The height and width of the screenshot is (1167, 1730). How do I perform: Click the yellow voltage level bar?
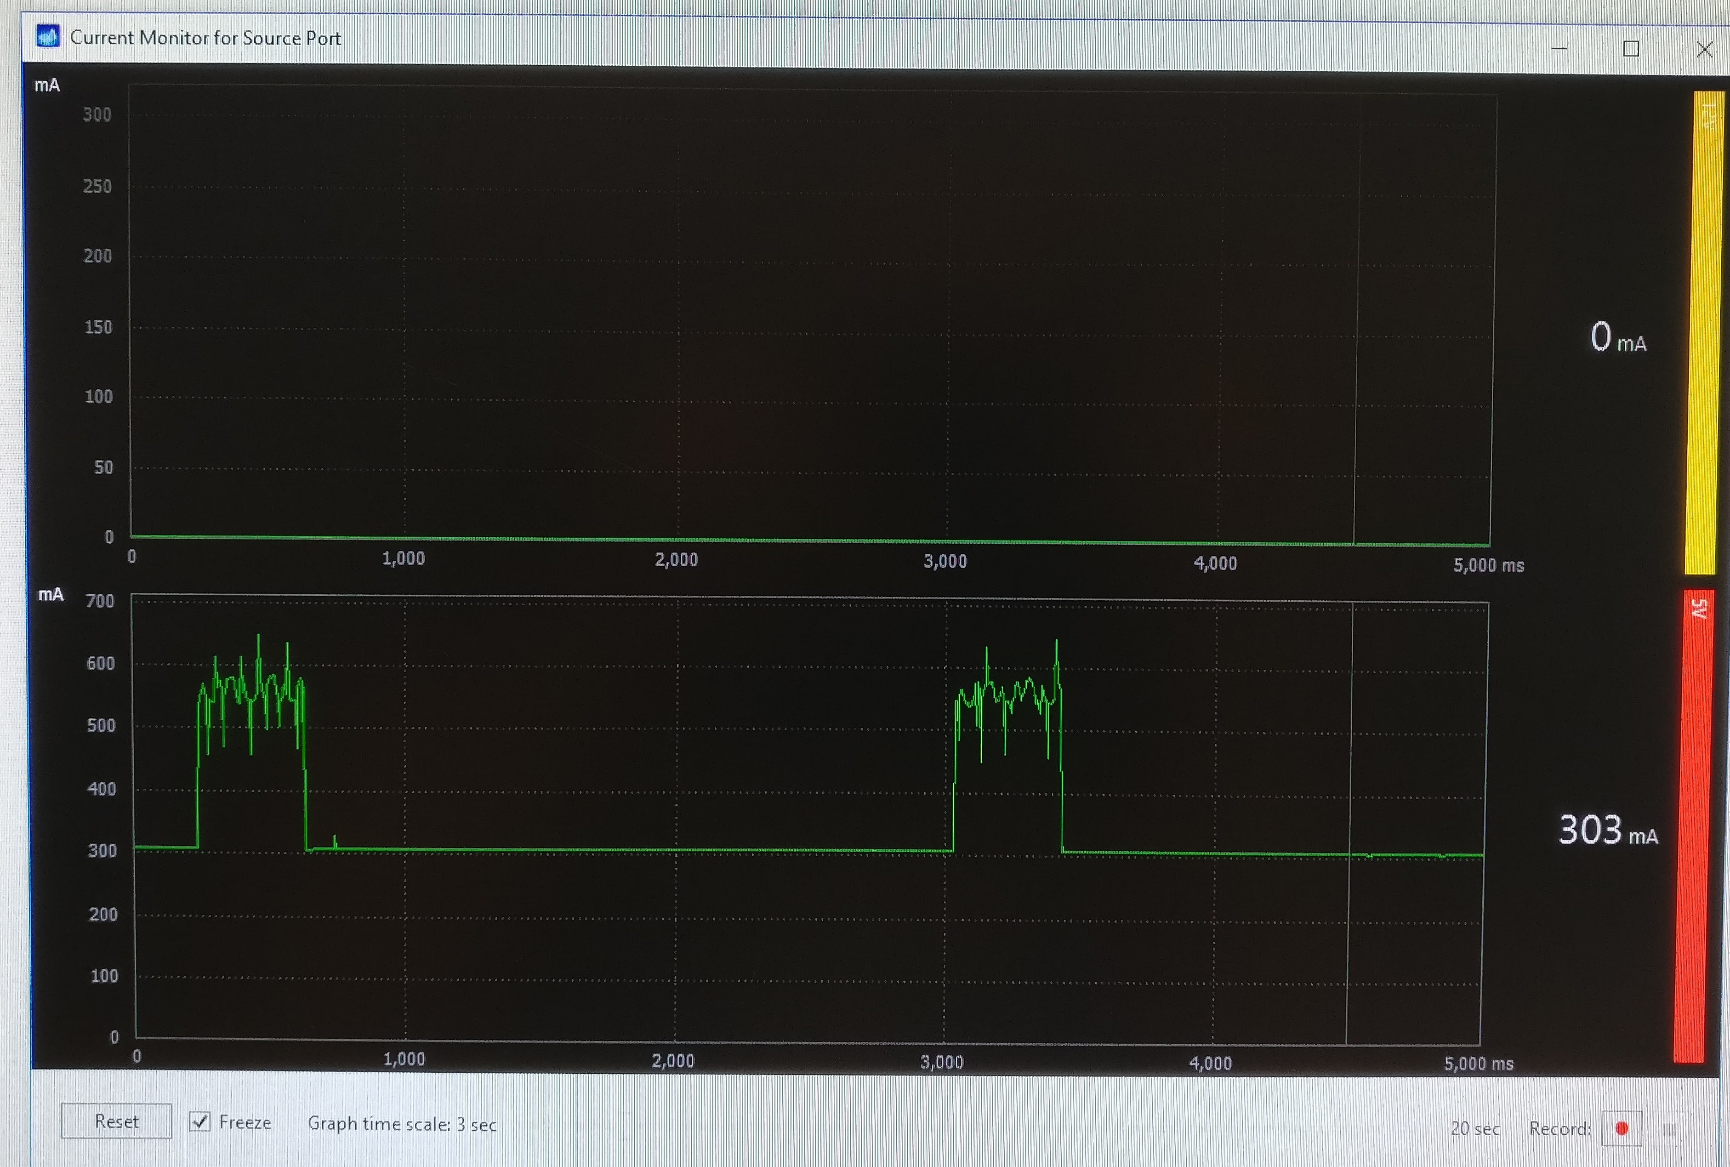(1703, 333)
